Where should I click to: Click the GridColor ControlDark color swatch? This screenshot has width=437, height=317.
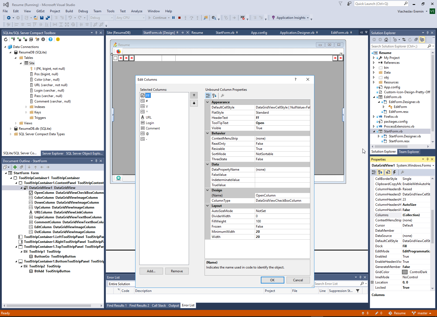(x=405, y=272)
